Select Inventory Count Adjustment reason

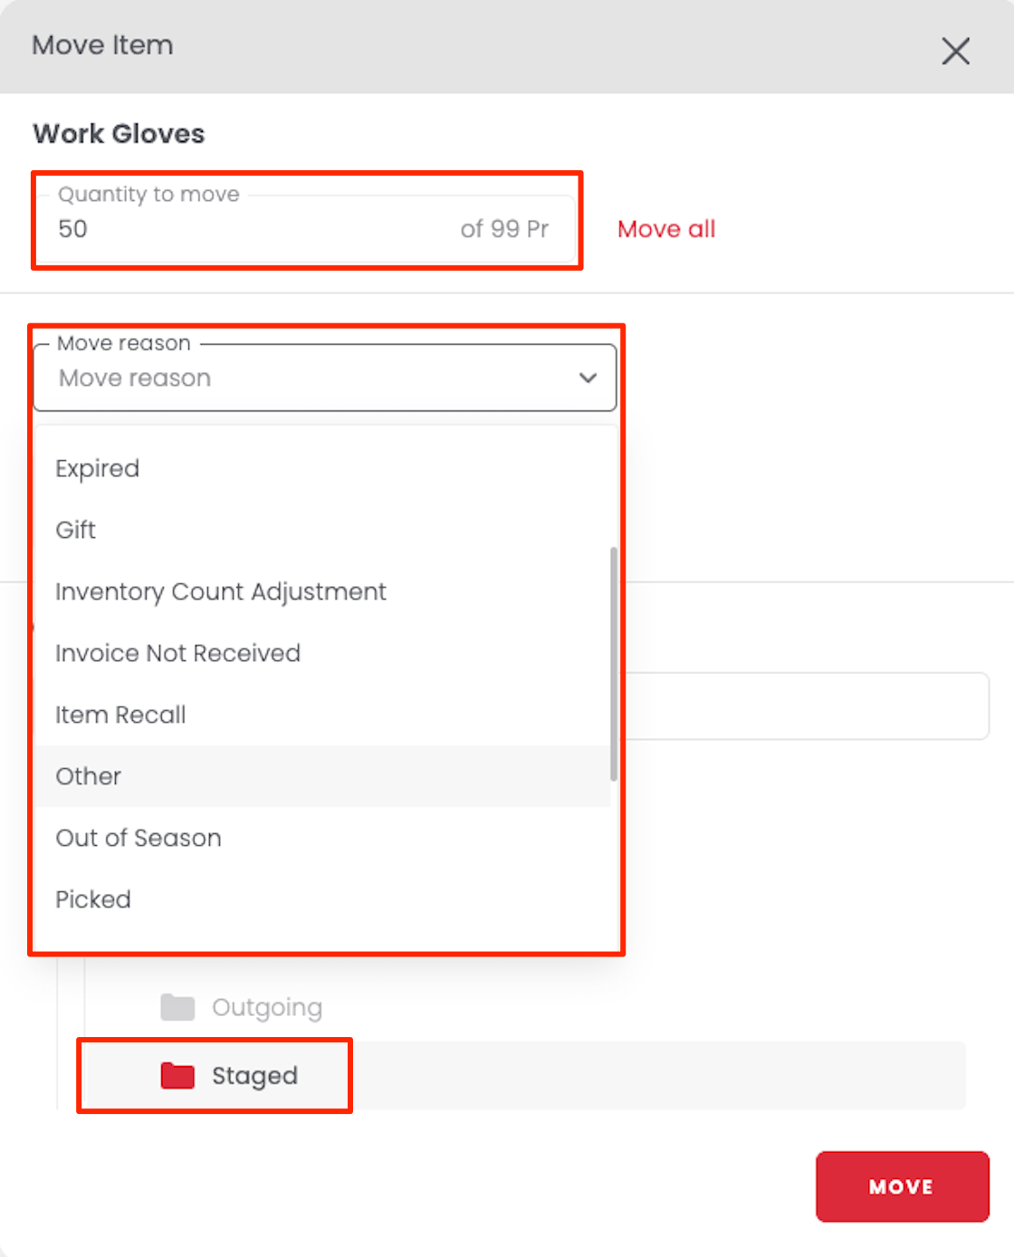tap(221, 592)
